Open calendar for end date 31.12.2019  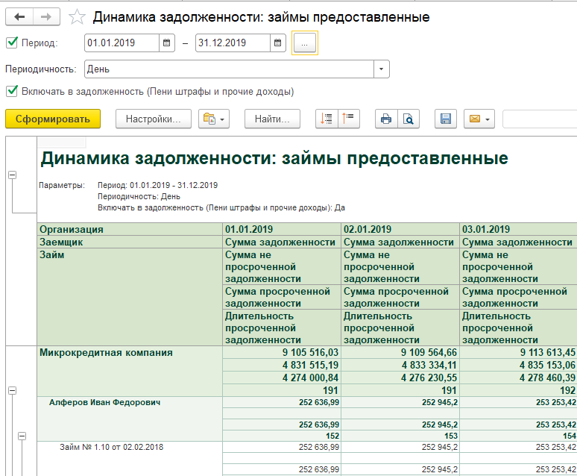[x=278, y=43]
